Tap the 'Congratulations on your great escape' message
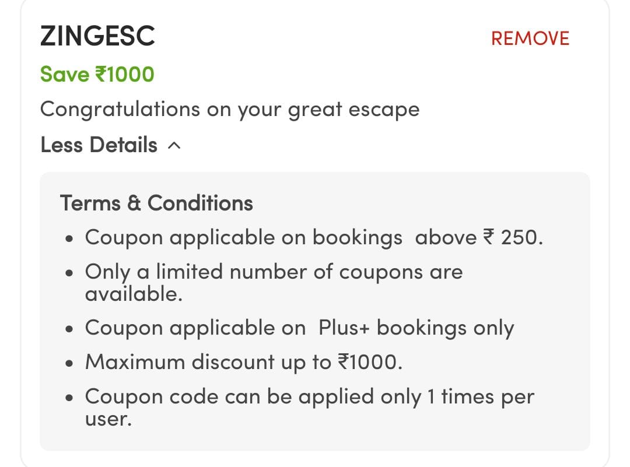The height and width of the screenshot is (467, 630). pos(230,110)
